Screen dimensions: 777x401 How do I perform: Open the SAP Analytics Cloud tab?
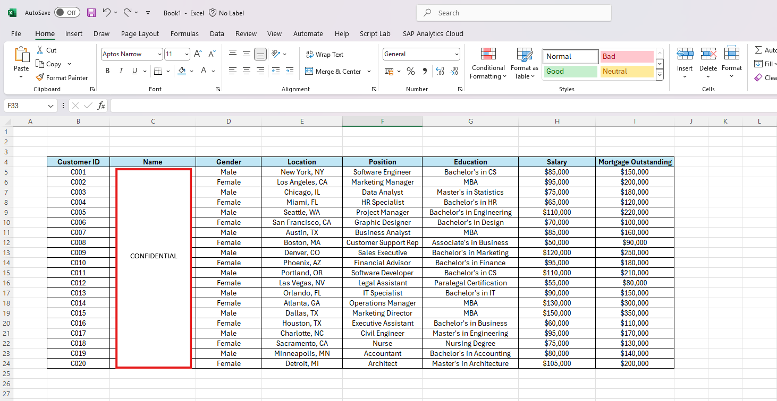pyautogui.click(x=433, y=33)
